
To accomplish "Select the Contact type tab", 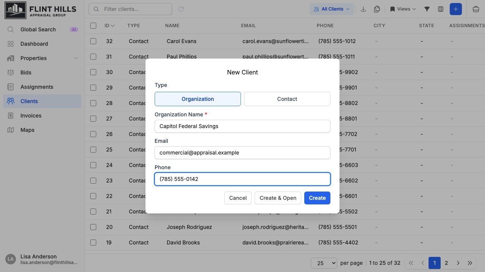I will coord(287,99).
